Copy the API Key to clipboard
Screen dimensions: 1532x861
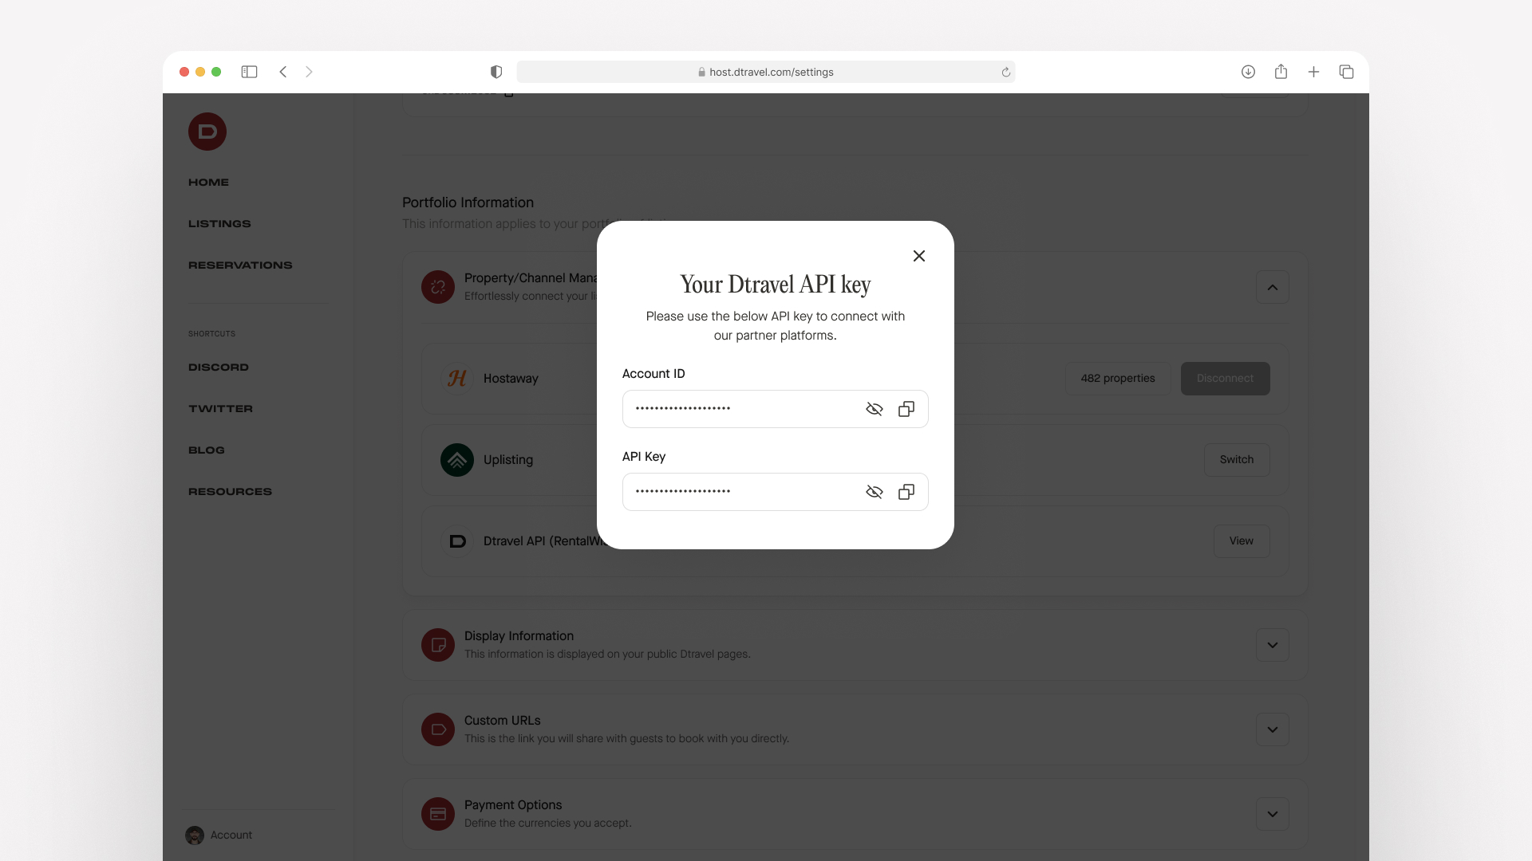(906, 492)
